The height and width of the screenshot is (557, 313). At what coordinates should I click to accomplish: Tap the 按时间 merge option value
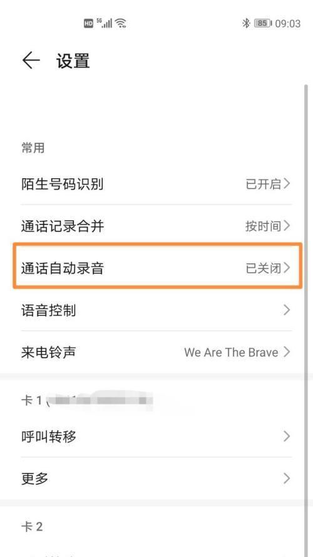[264, 226]
